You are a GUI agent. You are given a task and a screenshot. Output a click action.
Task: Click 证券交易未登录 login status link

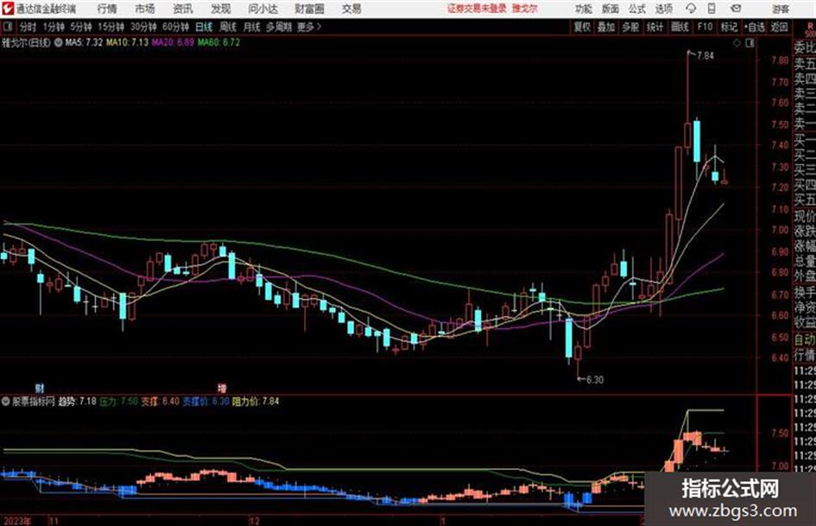[x=477, y=9]
